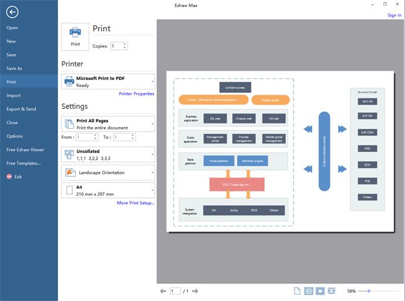The image size is (405, 301).
Task: Click the zoom slider handle
Action: pos(369,291)
